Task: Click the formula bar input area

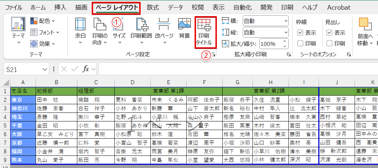Action: pyautogui.click(x=238, y=69)
